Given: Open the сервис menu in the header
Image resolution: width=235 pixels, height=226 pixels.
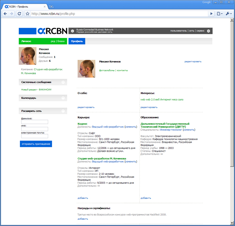Looking at the screenshot, I should click(201, 31).
